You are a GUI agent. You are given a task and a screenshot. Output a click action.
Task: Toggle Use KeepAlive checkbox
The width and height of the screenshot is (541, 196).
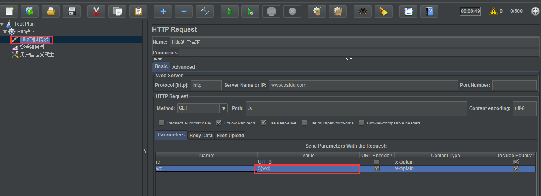(263, 123)
